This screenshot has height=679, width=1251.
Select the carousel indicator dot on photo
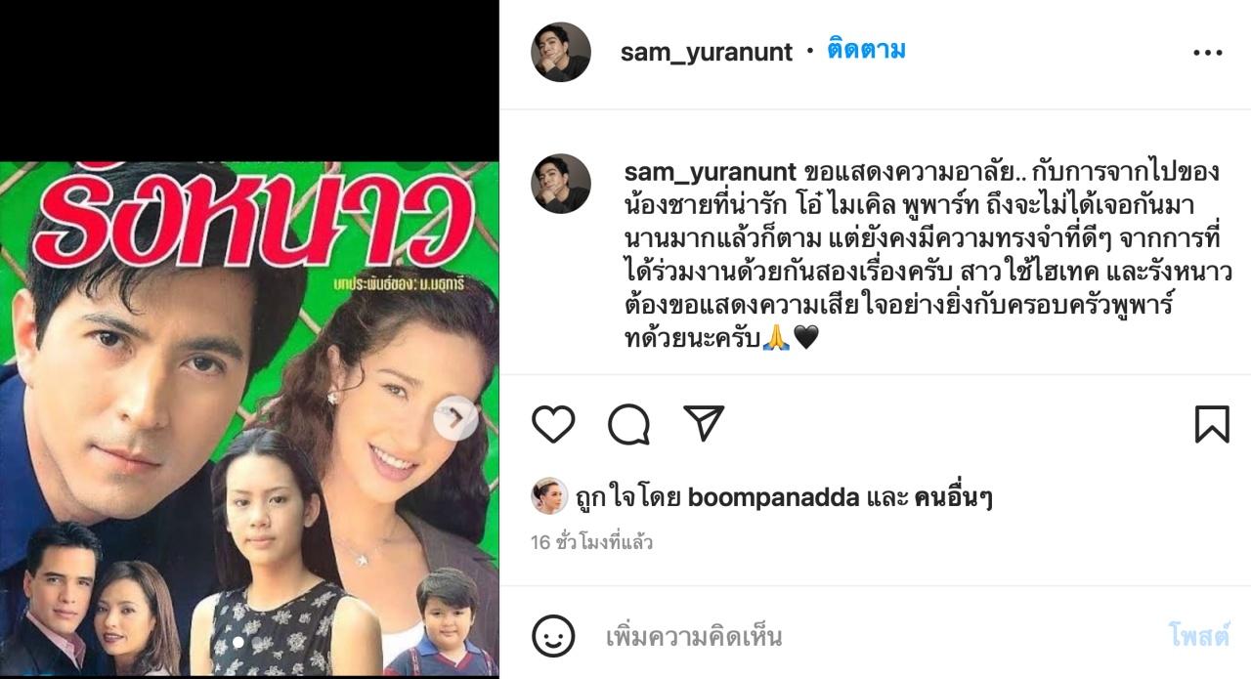238,642
